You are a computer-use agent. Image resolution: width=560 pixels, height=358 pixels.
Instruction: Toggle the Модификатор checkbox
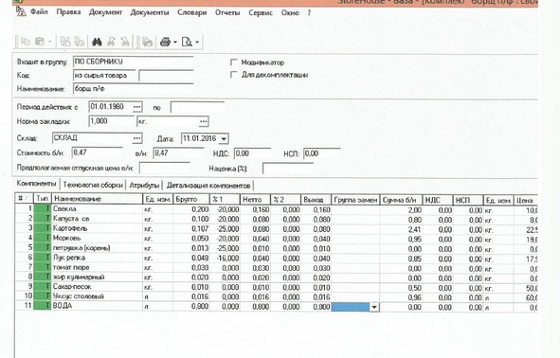[234, 63]
